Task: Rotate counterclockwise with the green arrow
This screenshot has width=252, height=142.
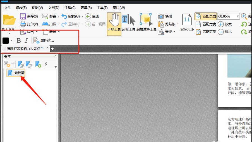Action: click(244, 24)
